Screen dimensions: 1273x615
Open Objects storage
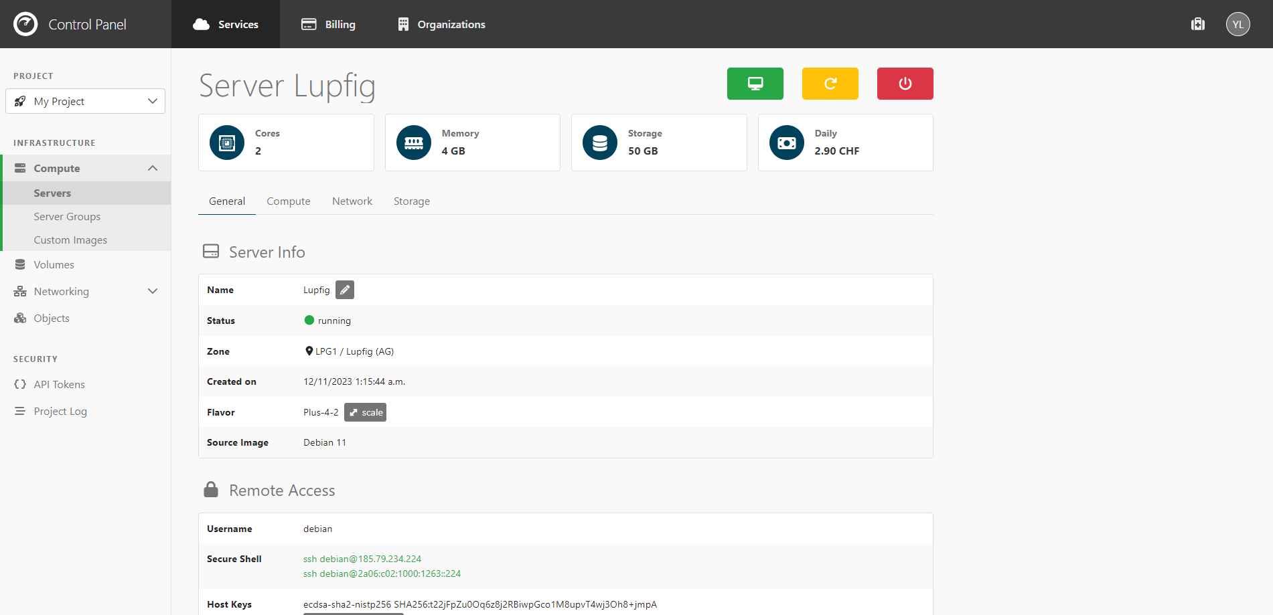[x=85, y=318]
